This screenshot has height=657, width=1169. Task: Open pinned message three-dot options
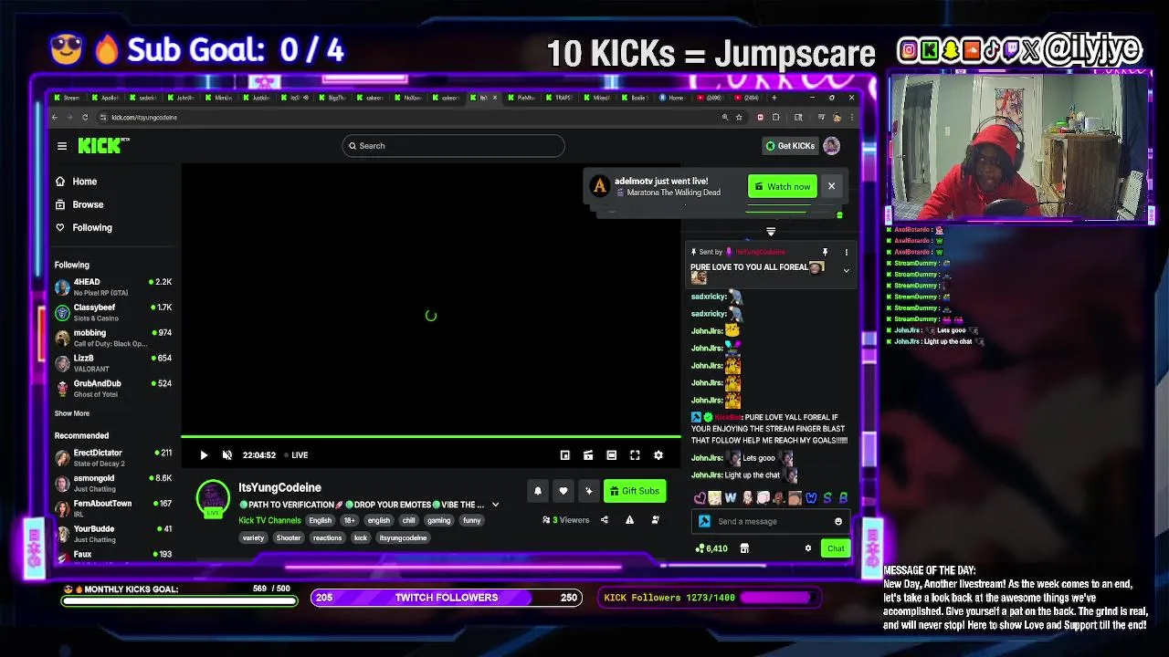point(846,252)
